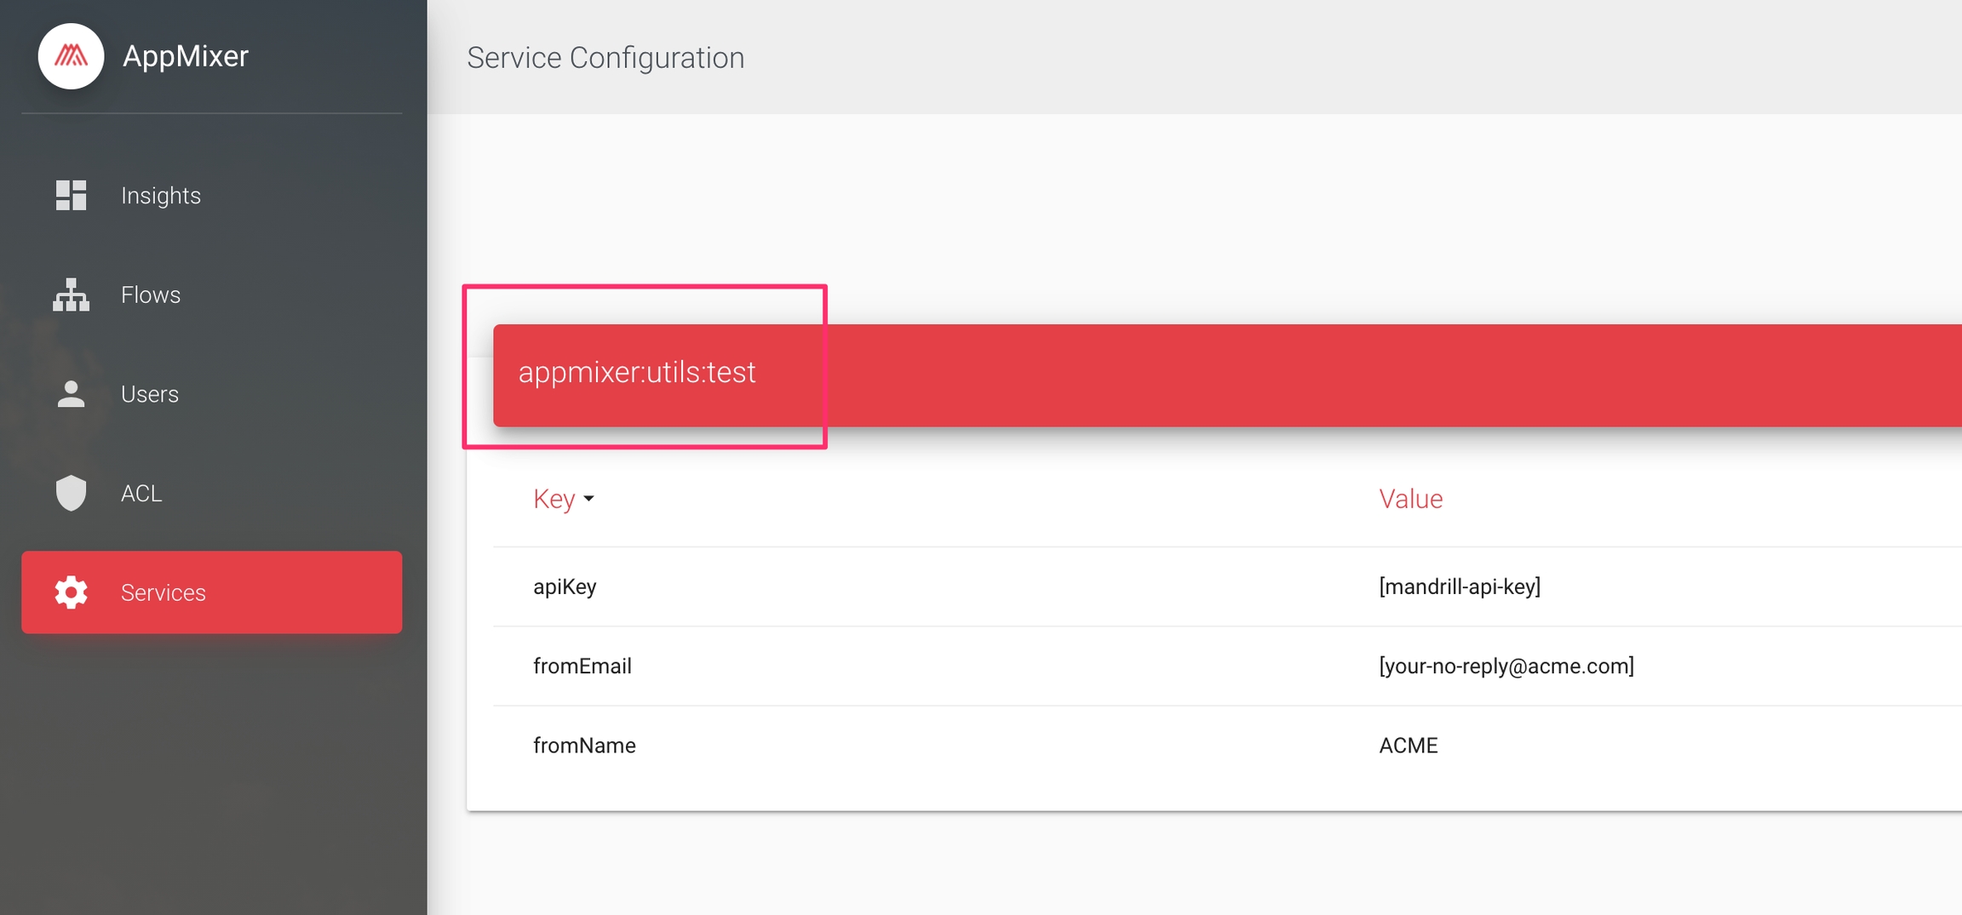
Task: Open the Insights menu item
Action: [x=161, y=196]
